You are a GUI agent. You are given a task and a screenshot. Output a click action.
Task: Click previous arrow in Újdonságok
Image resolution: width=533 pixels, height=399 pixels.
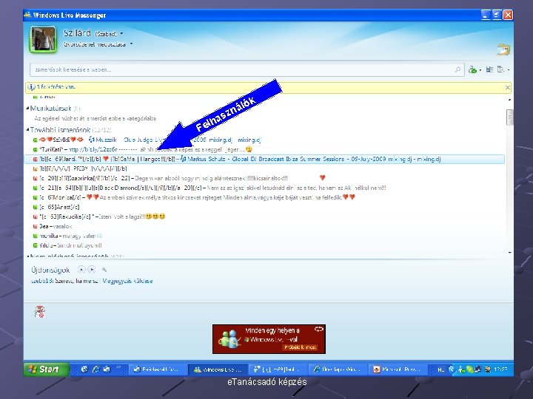pyautogui.click(x=81, y=270)
